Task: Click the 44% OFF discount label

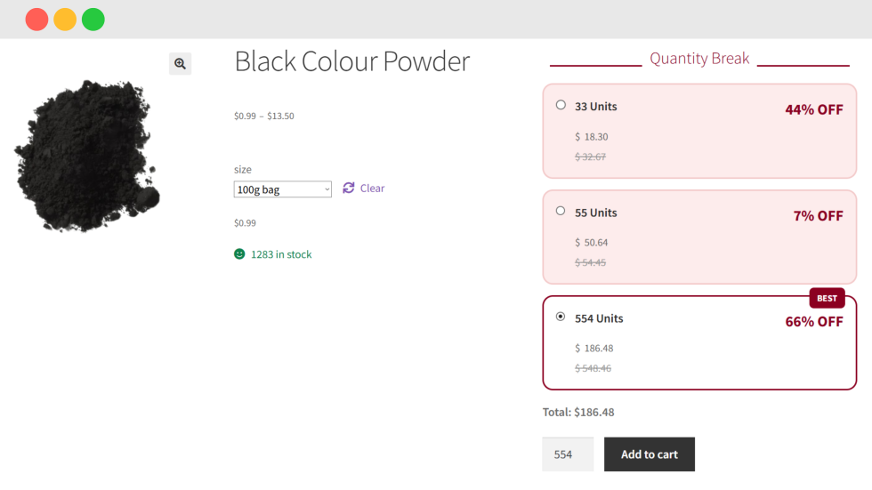Action: 813,109
